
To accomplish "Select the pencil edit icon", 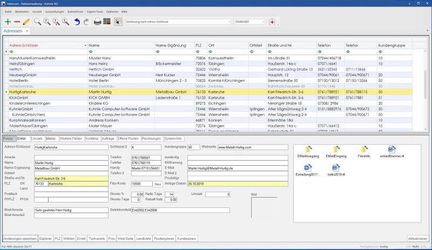I will point(26,22).
